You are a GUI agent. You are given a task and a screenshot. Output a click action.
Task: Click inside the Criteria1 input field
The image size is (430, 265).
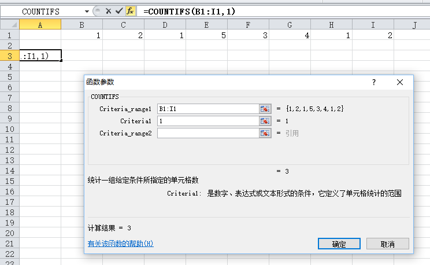point(208,121)
